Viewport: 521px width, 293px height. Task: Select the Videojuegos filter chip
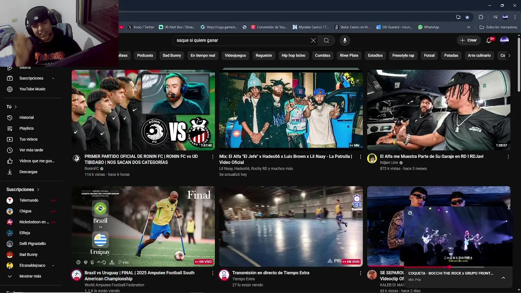coord(235,55)
